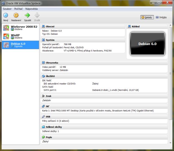Click the VirtualBox cube icon in title bar
The height and width of the screenshot is (151, 174).
[x=3, y=3]
